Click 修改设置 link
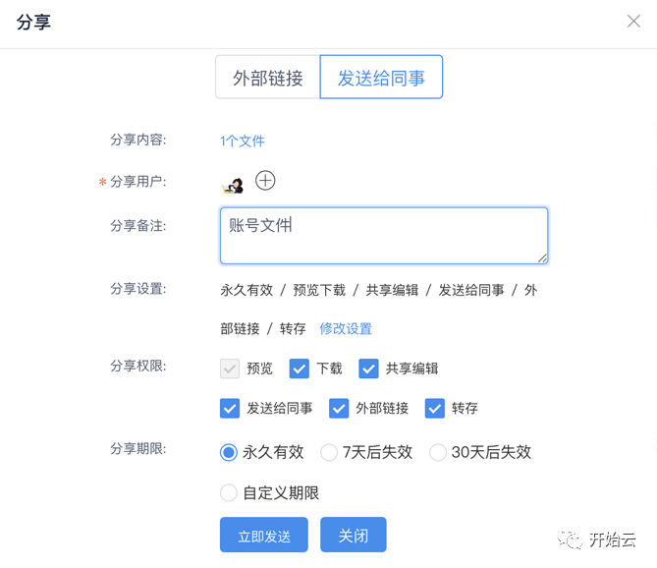This screenshot has width=657, height=568. pyautogui.click(x=346, y=328)
